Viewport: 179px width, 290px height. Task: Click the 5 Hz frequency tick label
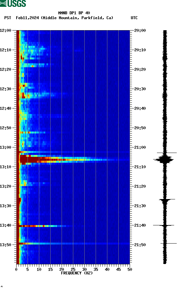(28, 270)
